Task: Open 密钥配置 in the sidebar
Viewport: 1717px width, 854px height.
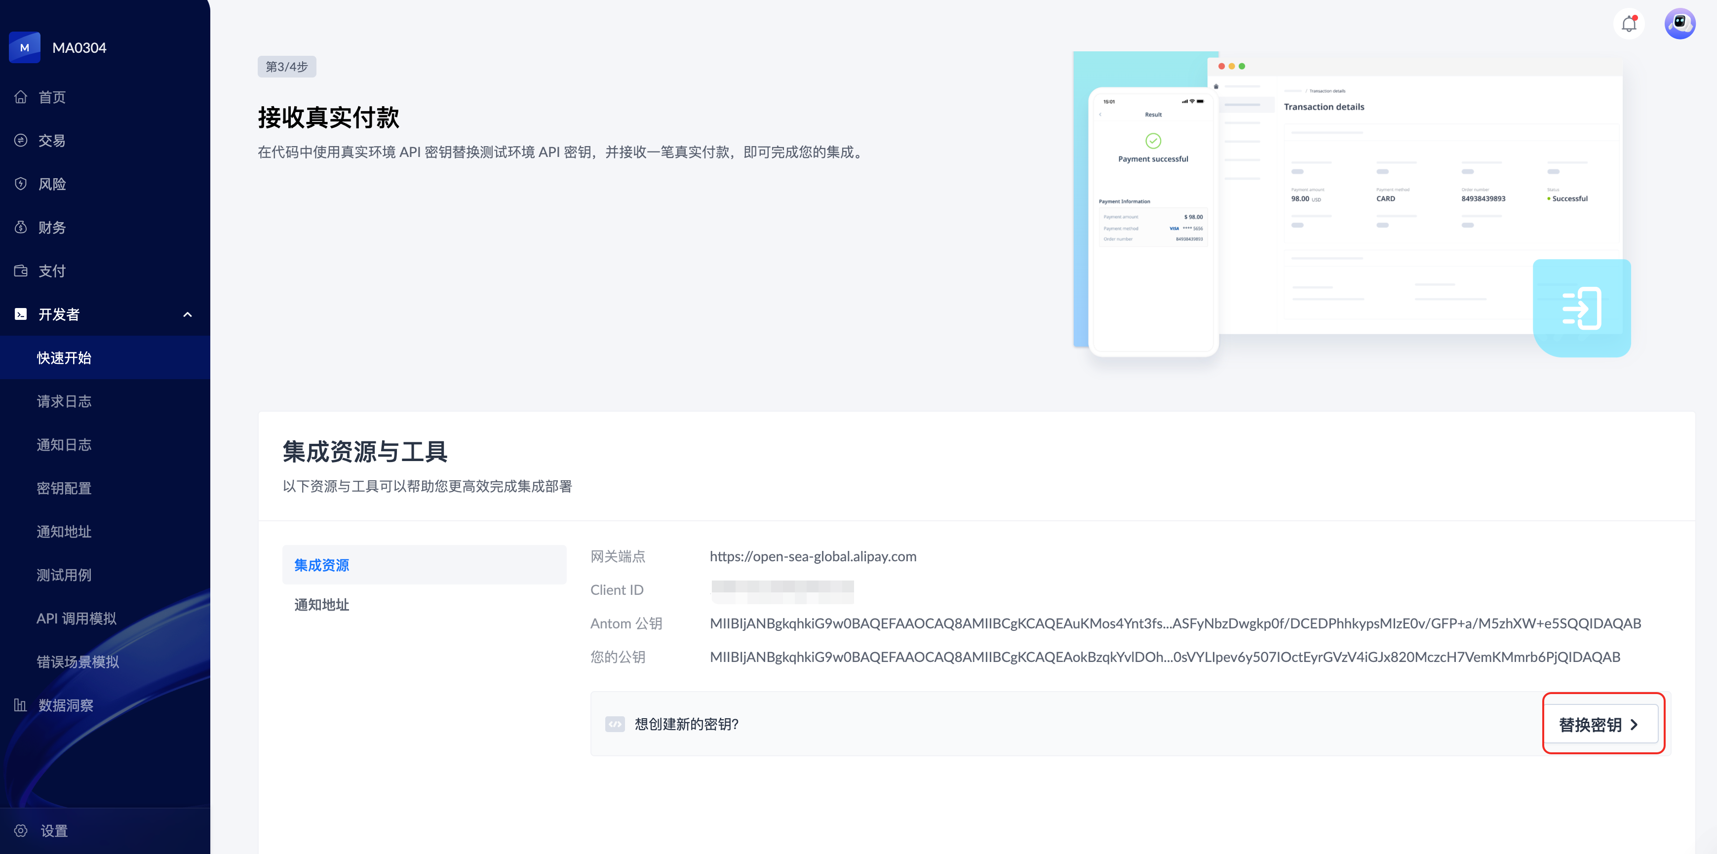Action: pos(64,488)
